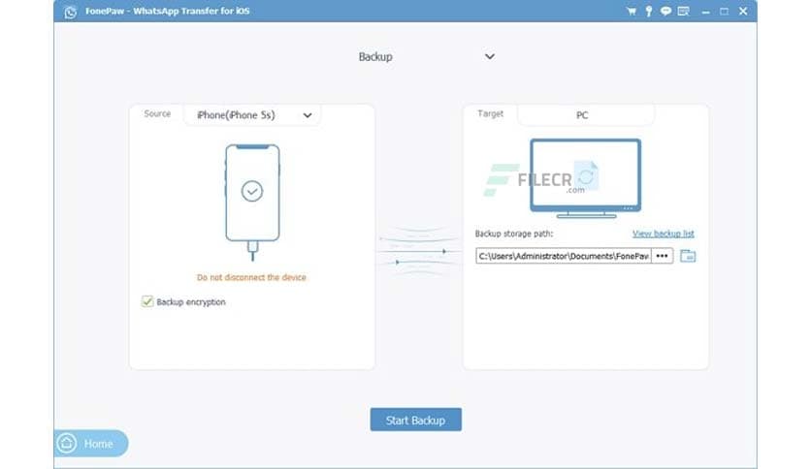Toggle the Backup encryption checkbox
The height and width of the screenshot is (469, 811).
pyautogui.click(x=147, y=301)
